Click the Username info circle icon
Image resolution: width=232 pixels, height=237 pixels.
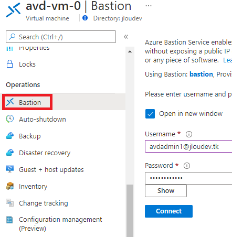point(189,134)
